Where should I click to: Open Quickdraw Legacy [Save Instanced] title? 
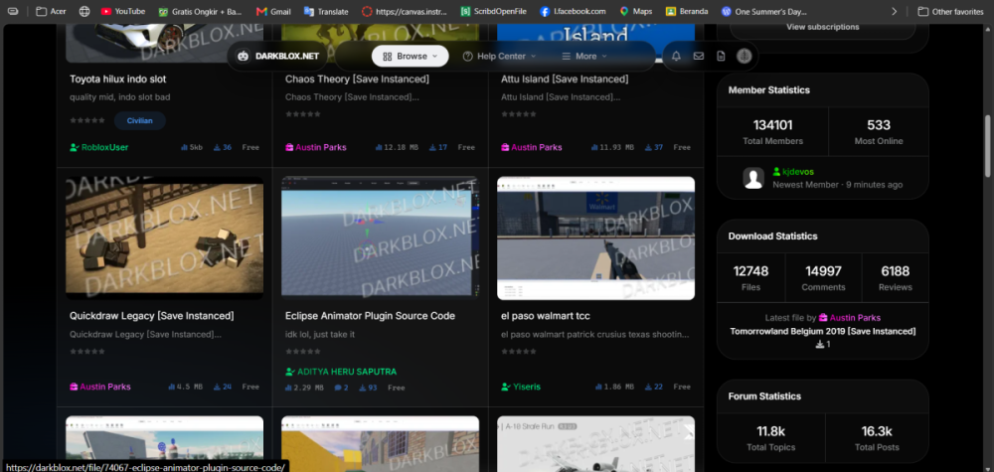tap(151, 316)
